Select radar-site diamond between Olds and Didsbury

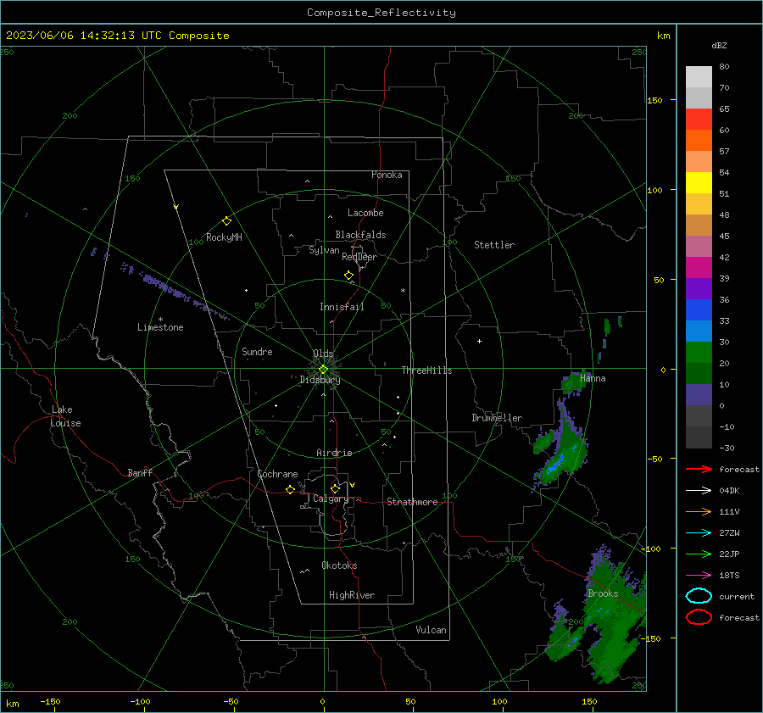(x=323, y=369)
